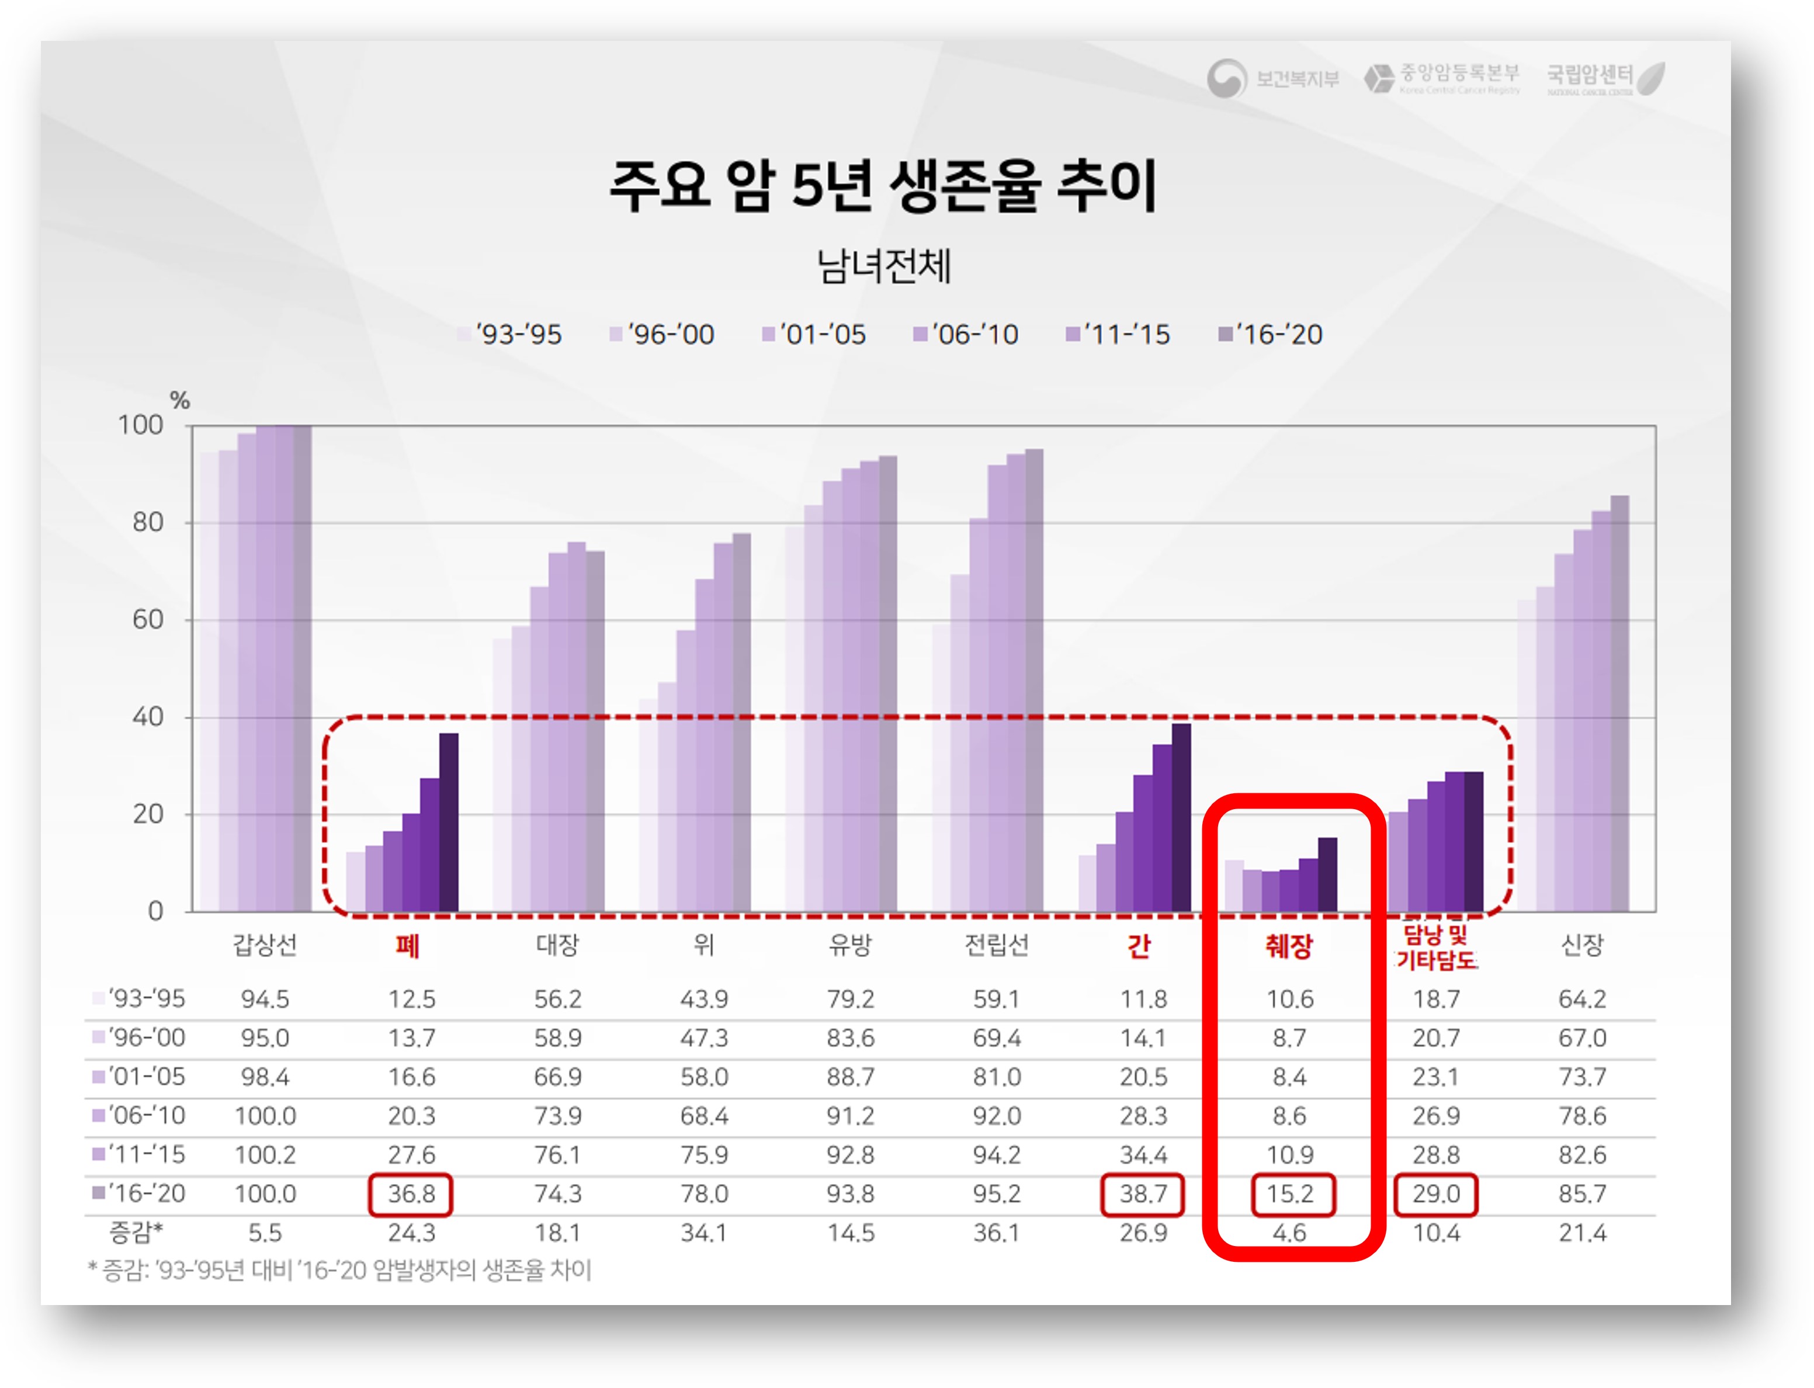
Task: Click the 증감* row header
Action: (136, 1233)
